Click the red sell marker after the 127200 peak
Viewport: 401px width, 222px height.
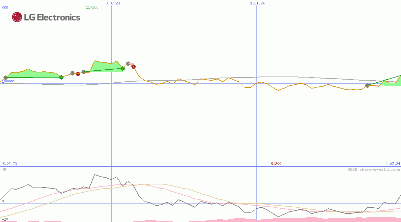[x=133, y=67]
